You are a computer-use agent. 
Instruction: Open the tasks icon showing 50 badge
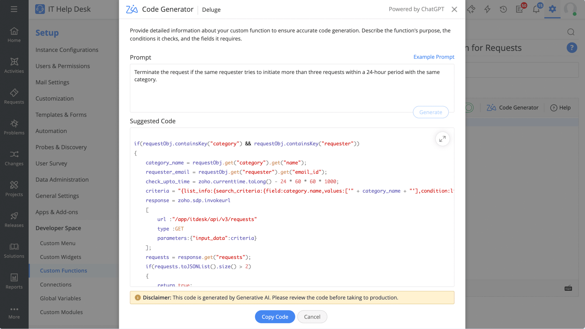[520, 9]
